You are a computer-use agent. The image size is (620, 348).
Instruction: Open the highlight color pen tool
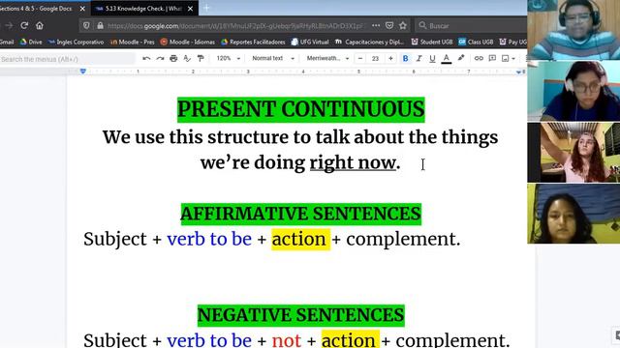pos(461,58)
